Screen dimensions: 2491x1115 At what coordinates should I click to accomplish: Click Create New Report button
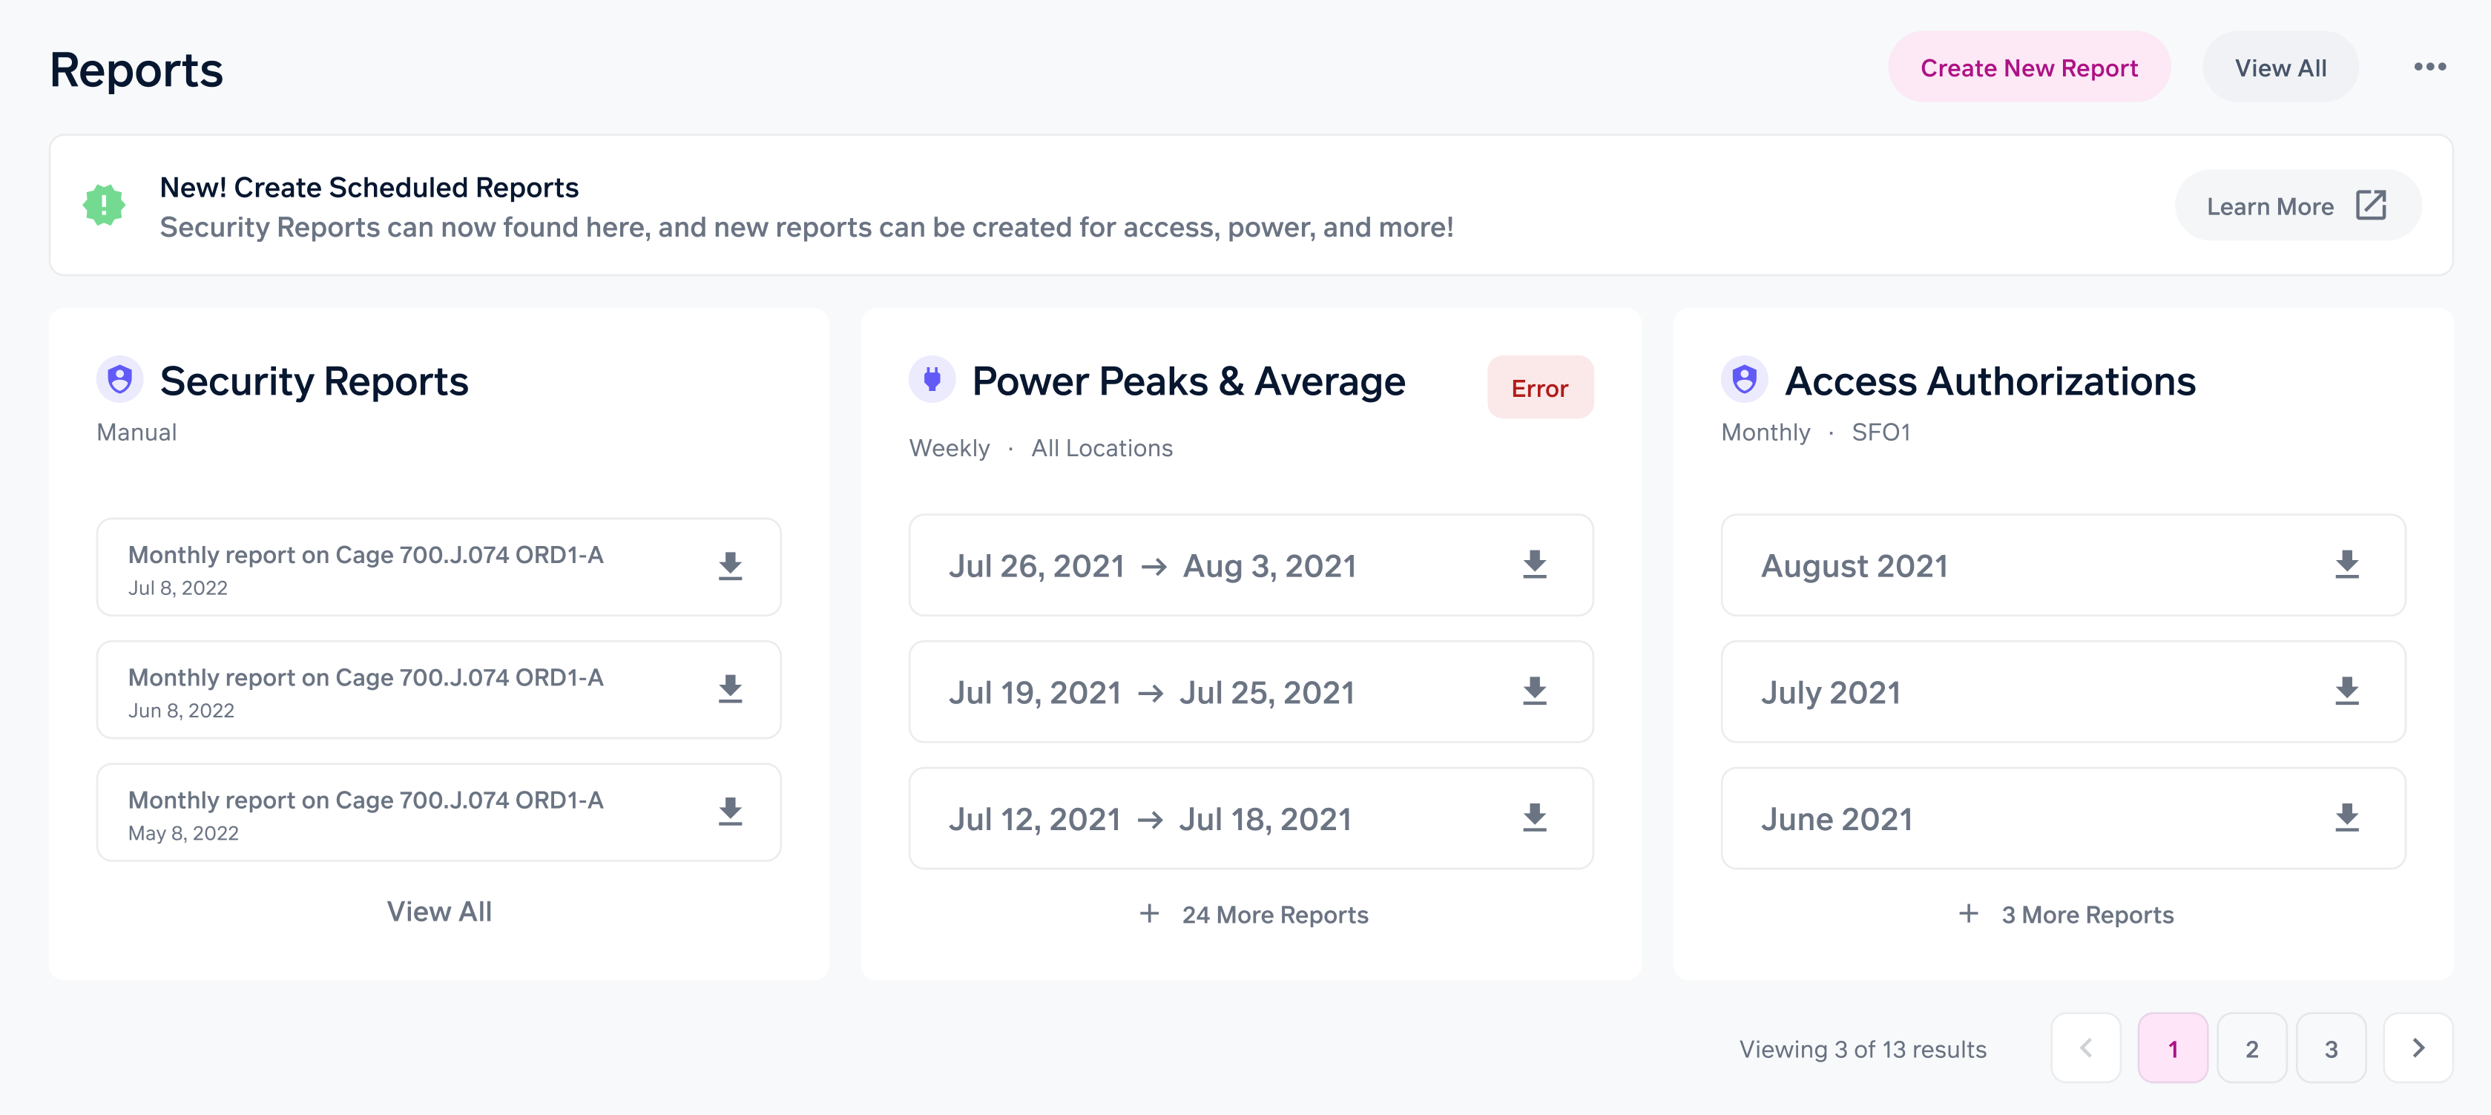2029,67
